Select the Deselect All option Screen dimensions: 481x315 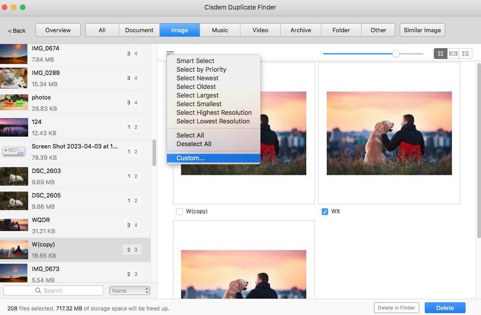195,144
